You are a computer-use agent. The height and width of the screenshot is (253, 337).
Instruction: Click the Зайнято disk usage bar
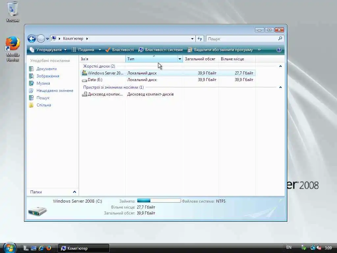click(159, 201)
